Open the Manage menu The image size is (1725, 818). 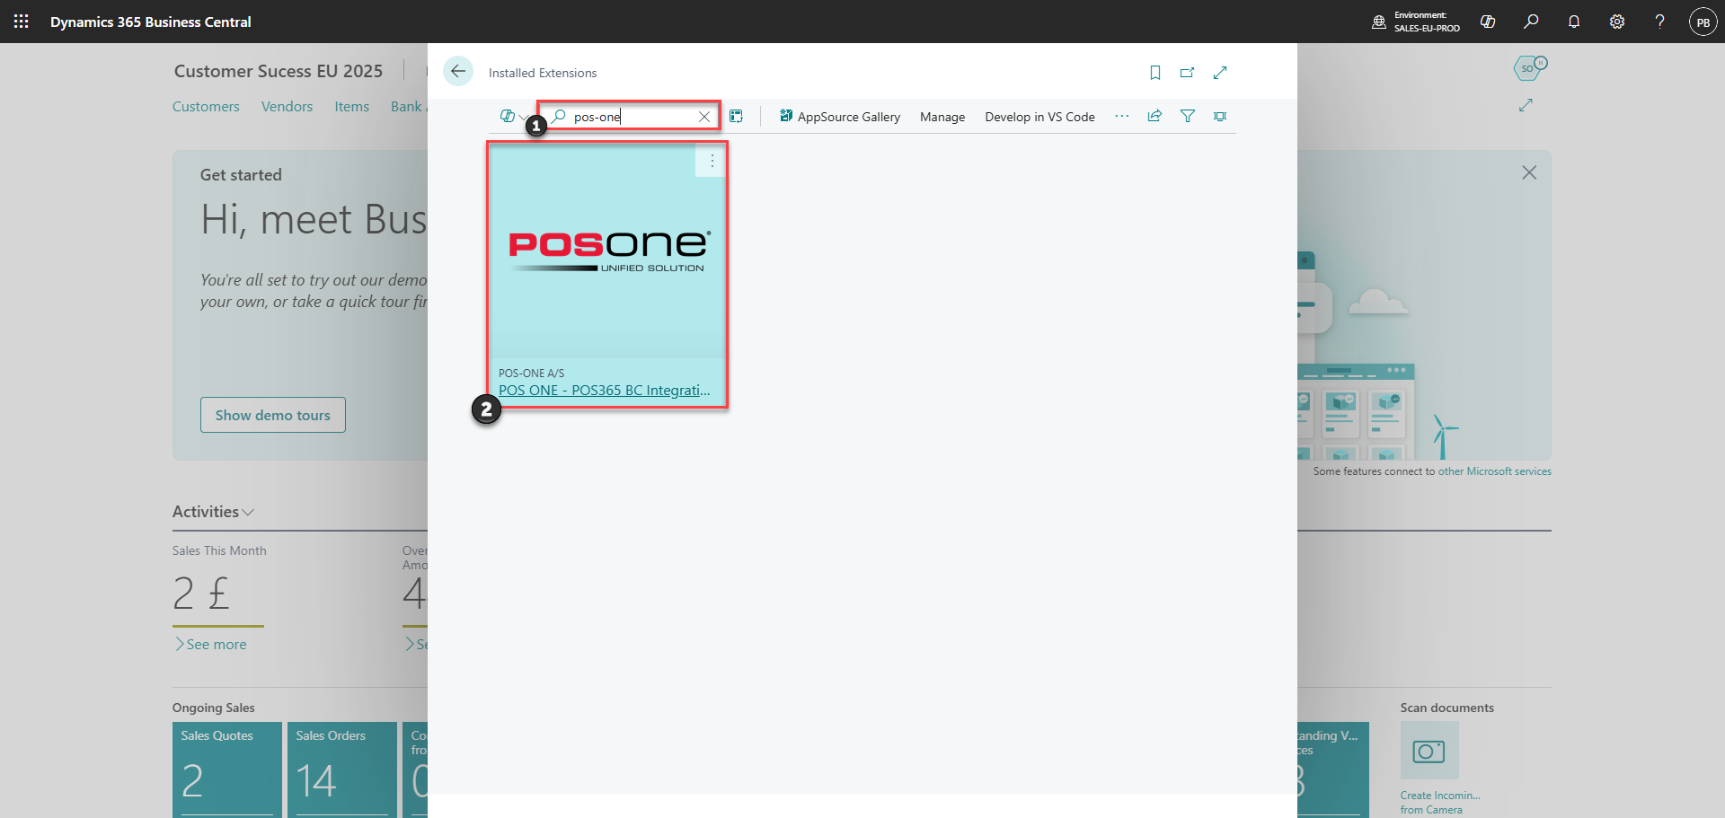click(942, 117)
